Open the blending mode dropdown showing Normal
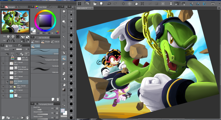Viewport: 221px width, 120px height. pyautogui.click(x=8, y=49)
